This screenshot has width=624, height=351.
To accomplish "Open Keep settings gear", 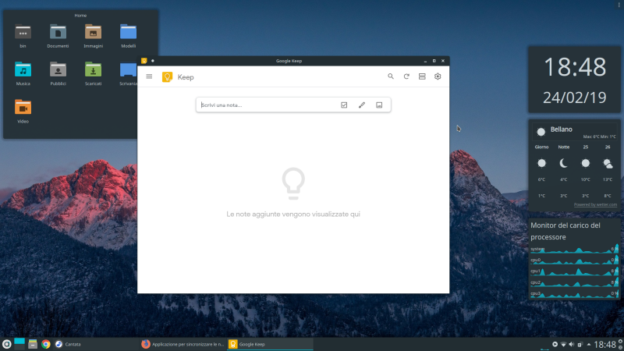I will coord(438,76).
